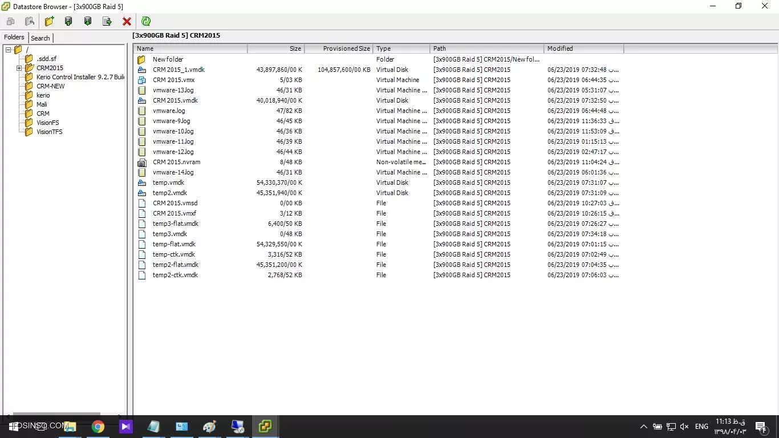Show hidden system tray icons chevron
The width and height of the screenshot is (779, 438).
[x=644, y=427]
